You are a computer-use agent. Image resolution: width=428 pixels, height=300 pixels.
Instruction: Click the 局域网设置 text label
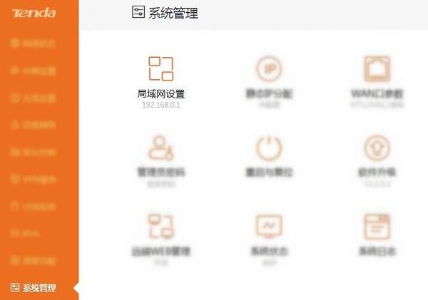click(x=161, y=93)
